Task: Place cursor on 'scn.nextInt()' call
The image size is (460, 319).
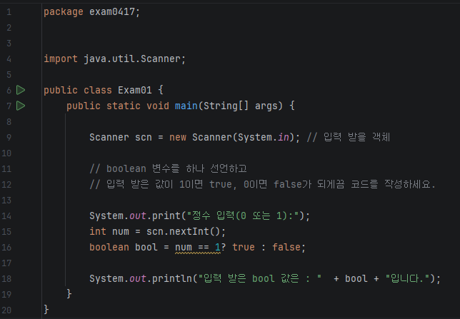Action: click(183, 231)
